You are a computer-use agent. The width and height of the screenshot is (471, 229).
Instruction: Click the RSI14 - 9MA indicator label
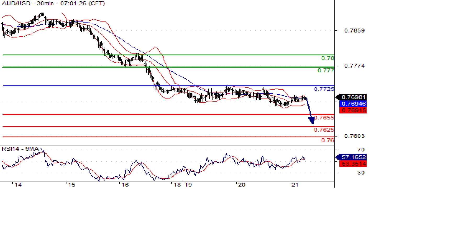(x=21, y=149)
